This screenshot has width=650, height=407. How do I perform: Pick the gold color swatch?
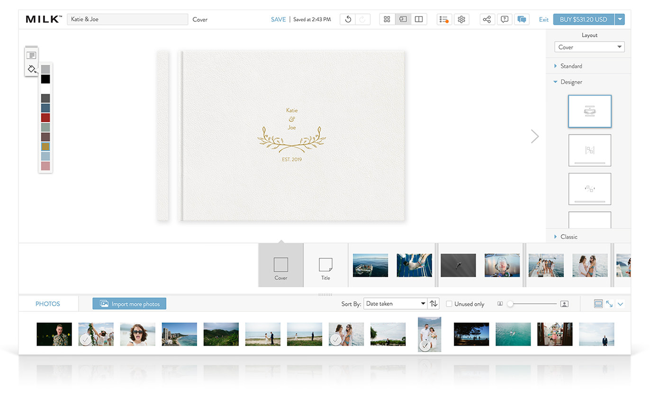point(45,147)
